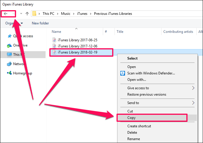The height and width of the screenshot is (143, 203).
Task: Click the iTunes Library 2018-02-19 file icon
Action: (54, 52)
